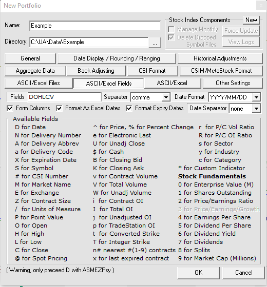Select the ASCII/Excel Fields tab
267x287 pixels.
point(109,84)
